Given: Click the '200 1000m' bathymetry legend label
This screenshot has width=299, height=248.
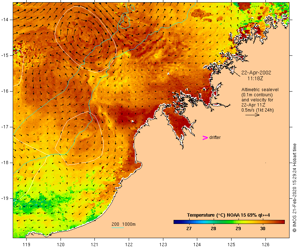Looking at the screenshot, I should tap(124, 224).
